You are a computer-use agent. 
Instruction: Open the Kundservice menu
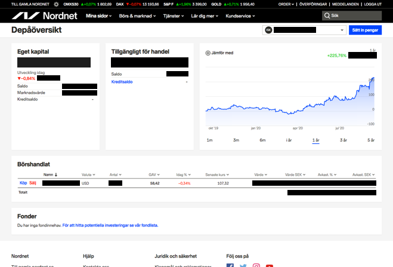click(240, 16)
